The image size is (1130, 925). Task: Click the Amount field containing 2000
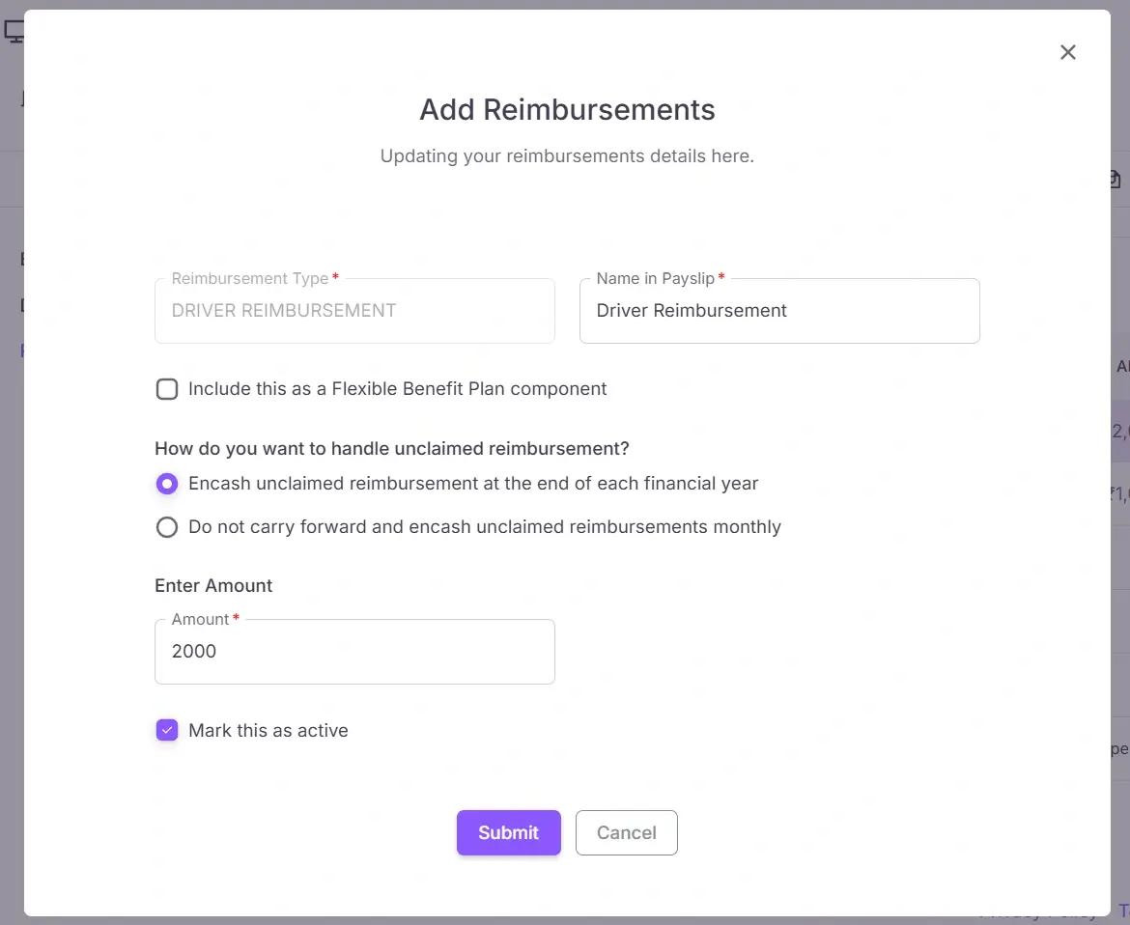click(354, 652)
